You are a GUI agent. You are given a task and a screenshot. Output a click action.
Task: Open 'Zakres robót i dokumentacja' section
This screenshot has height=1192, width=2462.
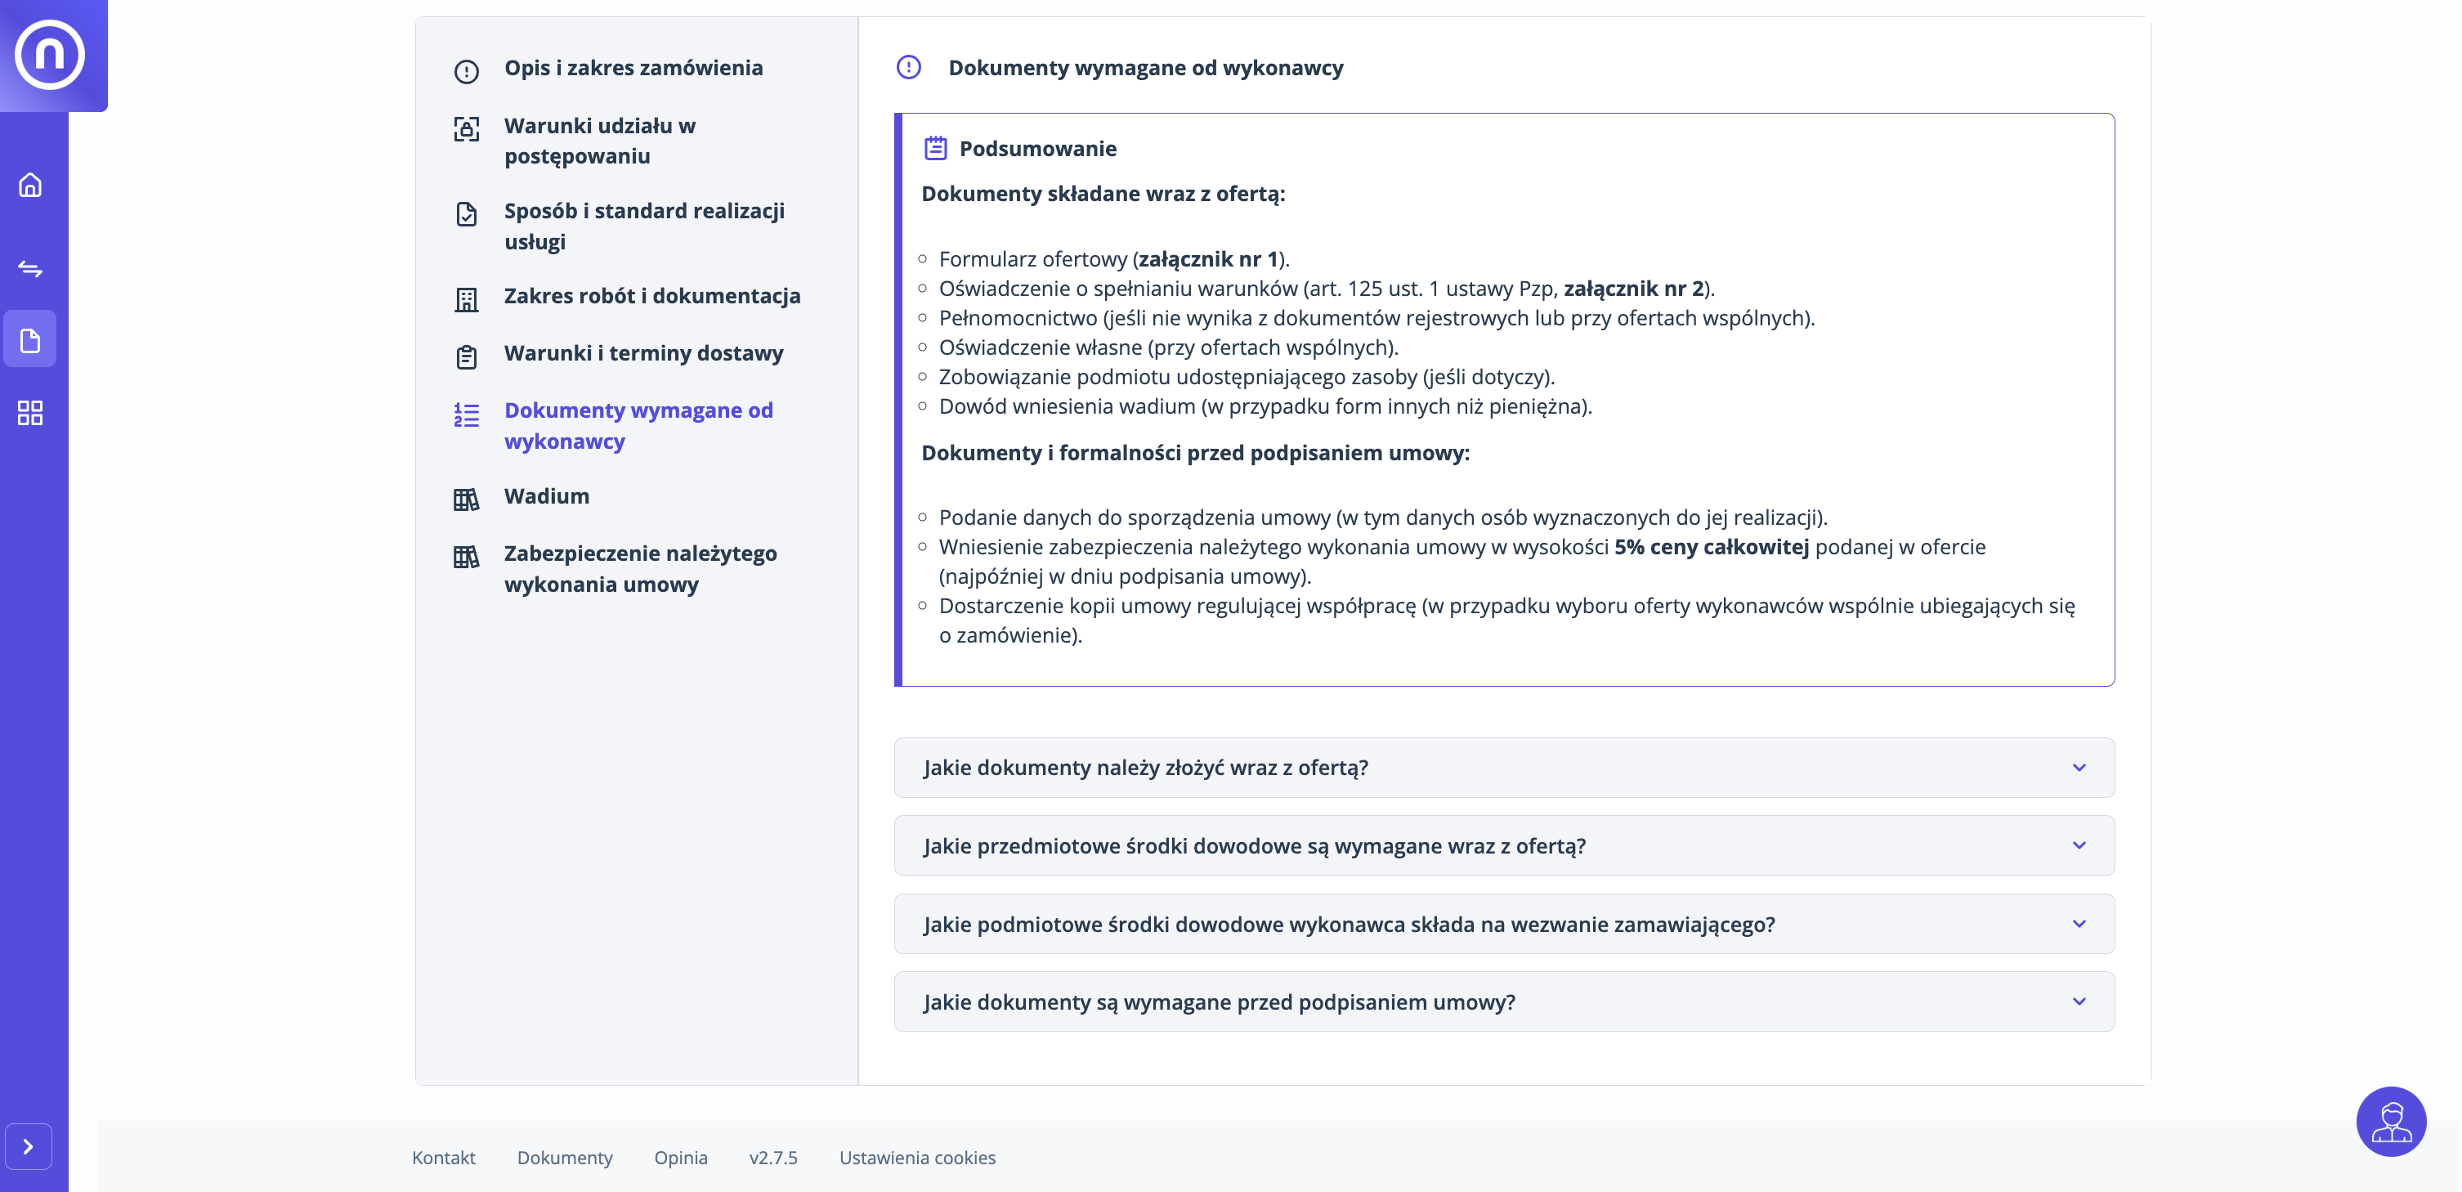(651, 296)
